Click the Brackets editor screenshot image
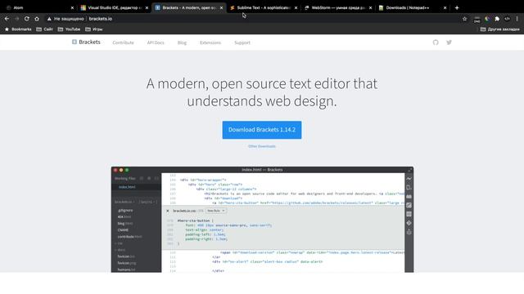Viewport: 524px width, 294px height. (x=262, y=220)
